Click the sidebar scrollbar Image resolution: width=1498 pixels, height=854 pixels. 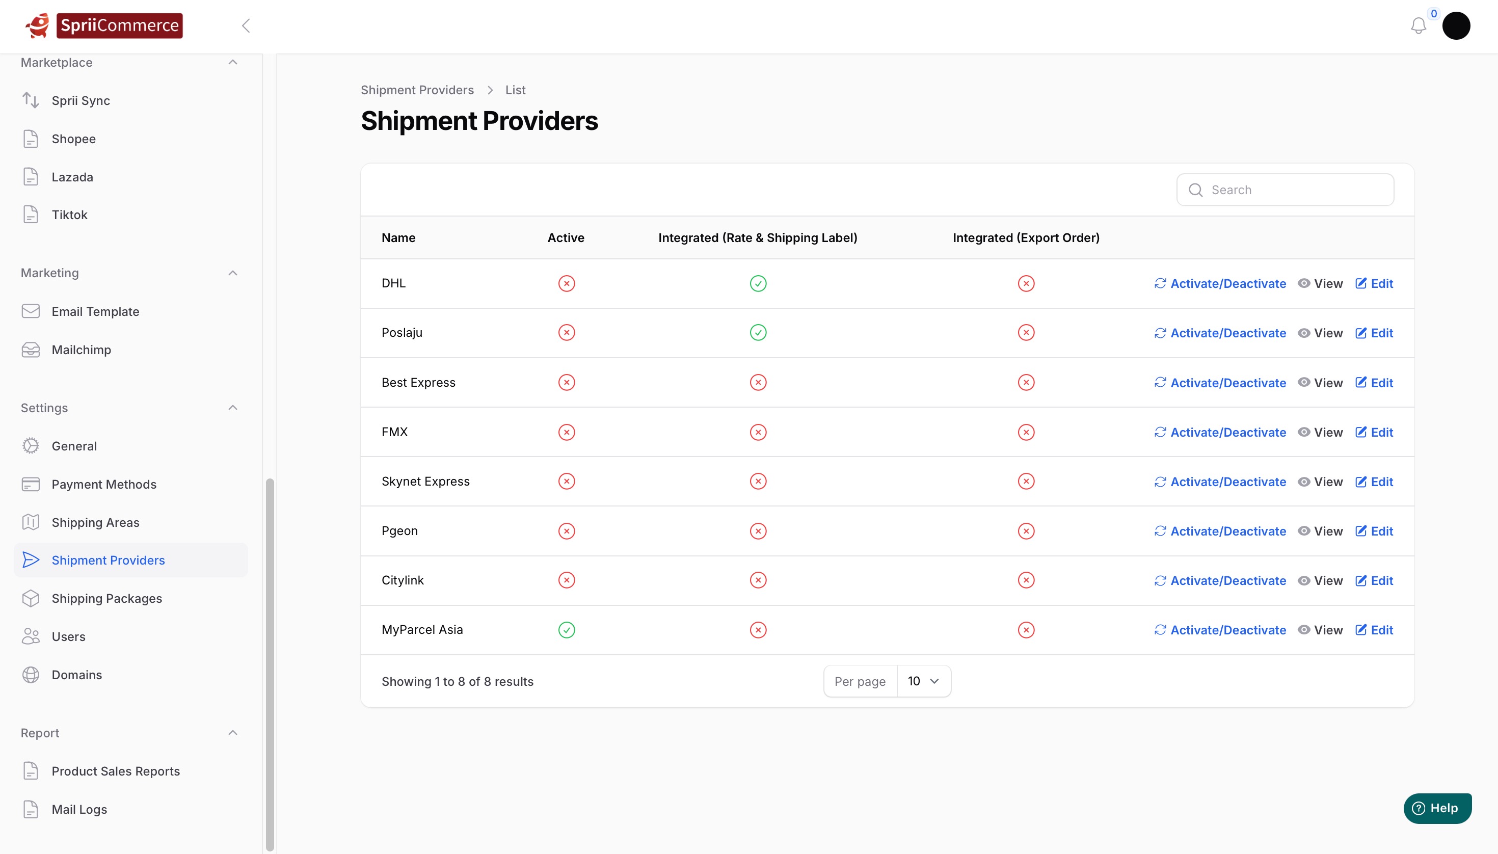pos(270,664)
